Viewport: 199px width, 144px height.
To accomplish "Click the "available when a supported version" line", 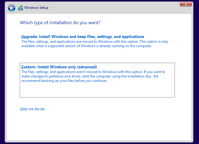I will [x=87, y=46].
